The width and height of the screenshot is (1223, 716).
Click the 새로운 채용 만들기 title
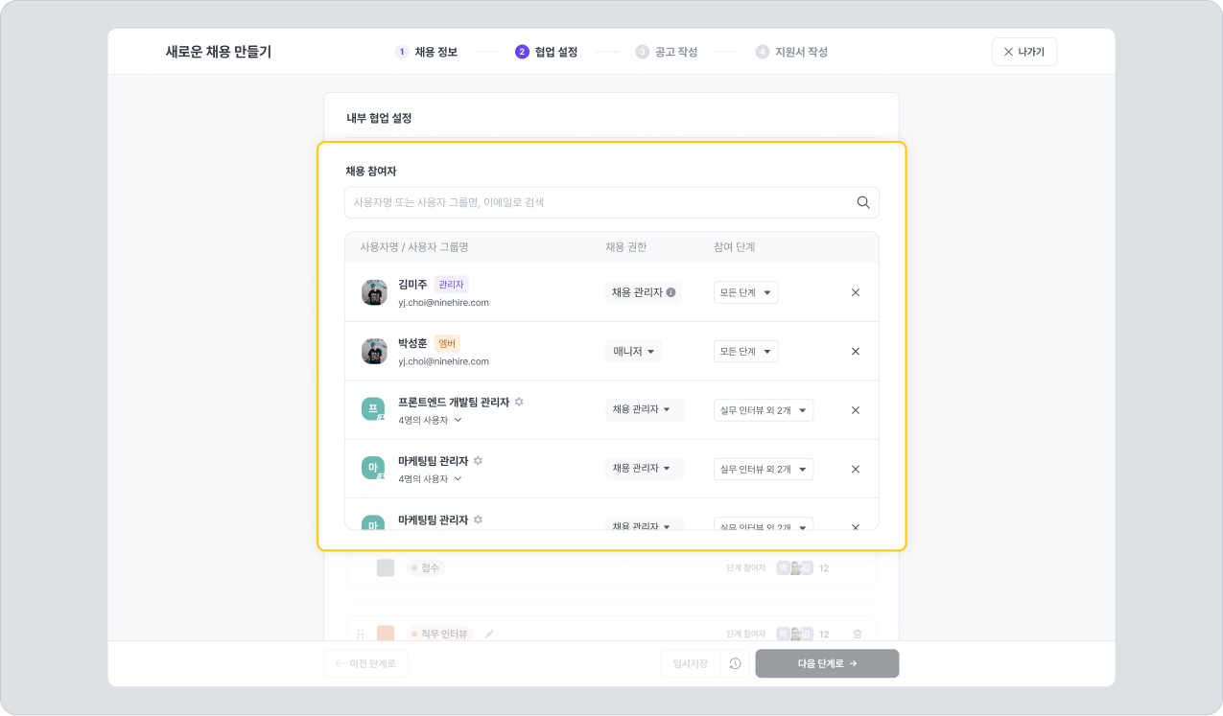[x=219, y=52]
